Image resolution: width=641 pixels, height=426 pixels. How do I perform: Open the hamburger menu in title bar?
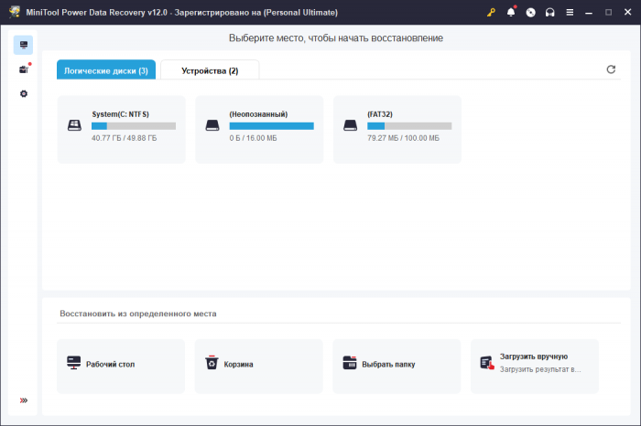(570, 13)
